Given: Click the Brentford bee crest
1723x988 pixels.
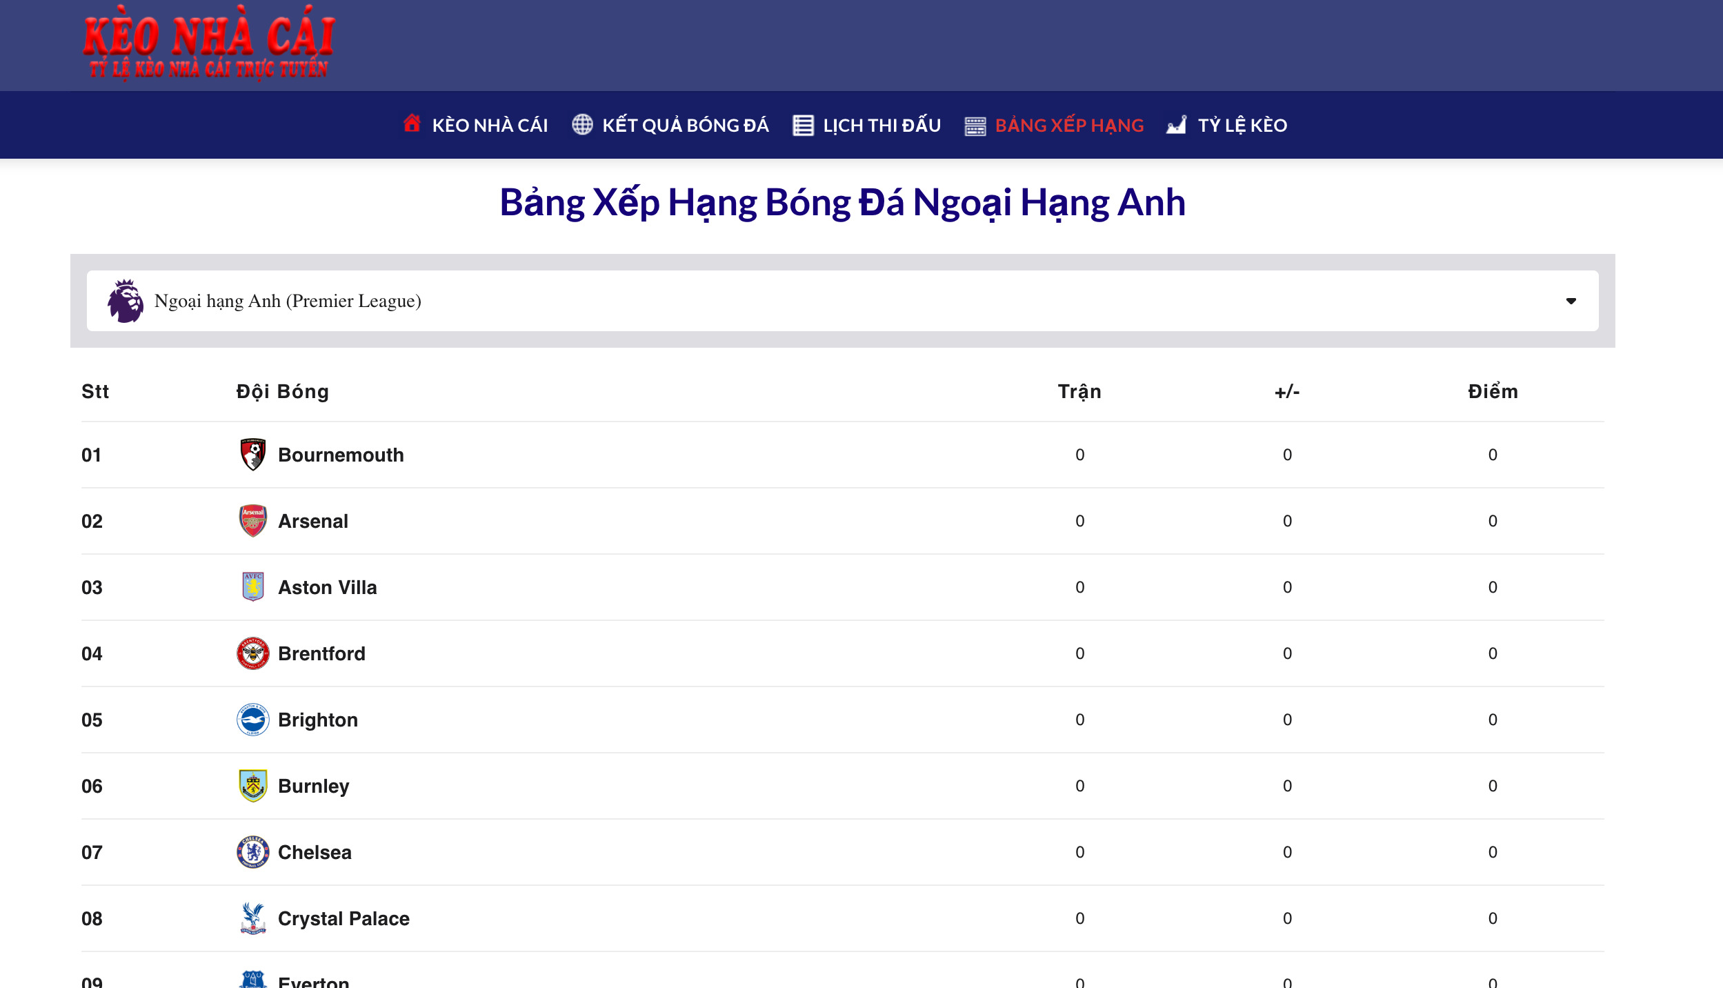Looking at the screenshot, I should 252,653.
